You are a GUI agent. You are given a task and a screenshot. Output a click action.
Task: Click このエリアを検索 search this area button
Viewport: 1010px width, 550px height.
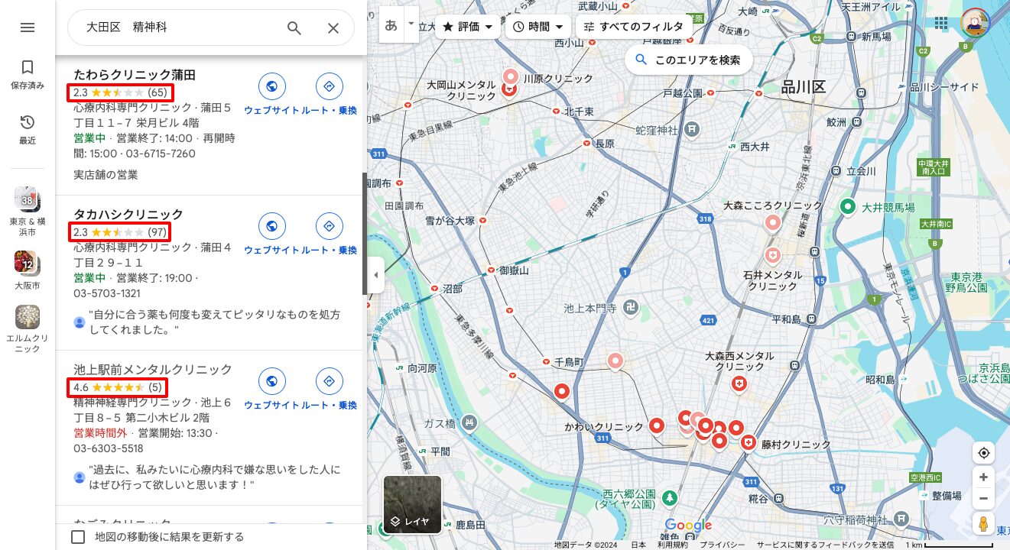click(x=687, y=60)
